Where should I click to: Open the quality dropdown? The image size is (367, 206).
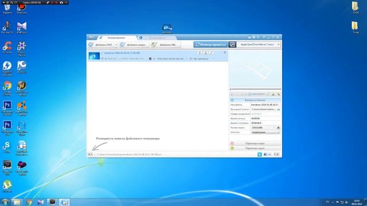pos(266,132)
